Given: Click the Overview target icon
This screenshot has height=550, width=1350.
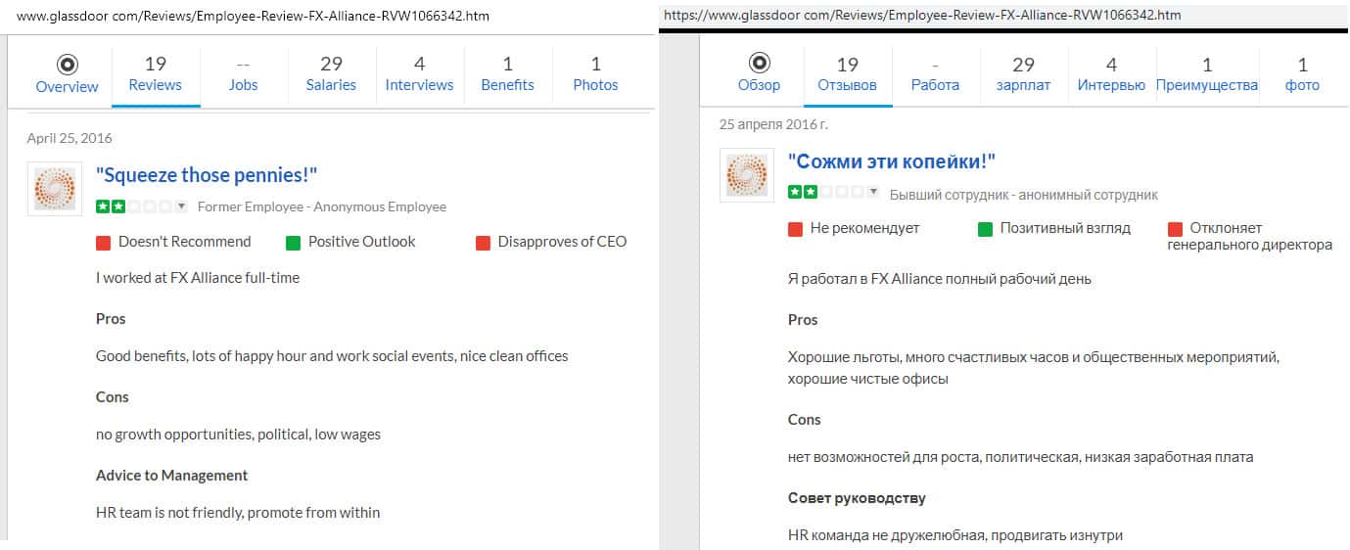Looking at the screenshot, I should pos(67,65).
